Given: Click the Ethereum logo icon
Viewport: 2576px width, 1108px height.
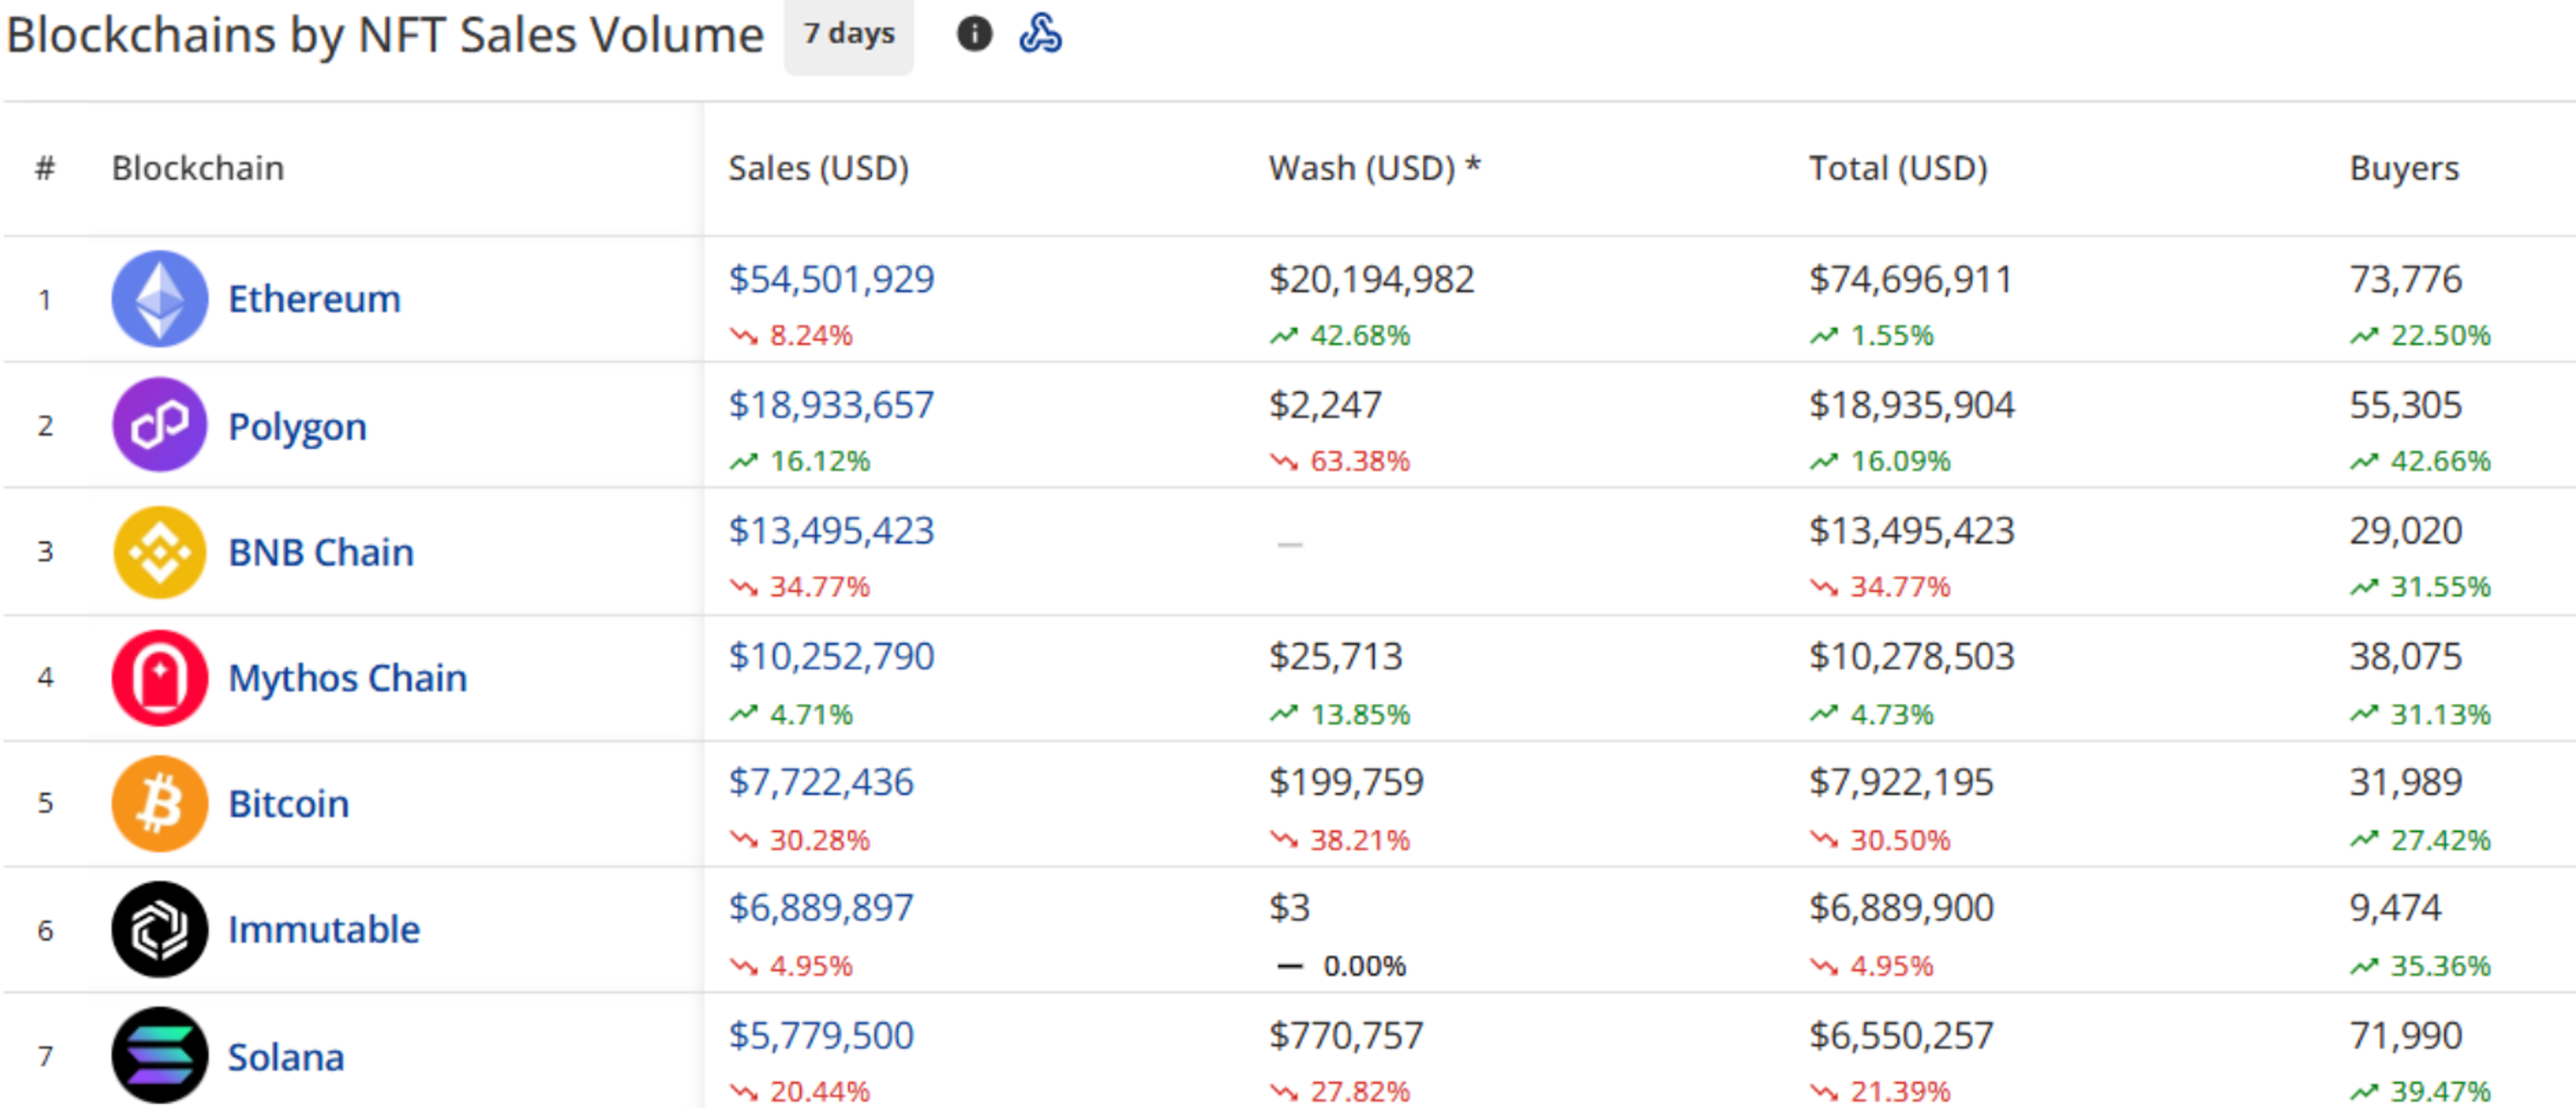Looking at the screenshot, I should coord(159,298).
